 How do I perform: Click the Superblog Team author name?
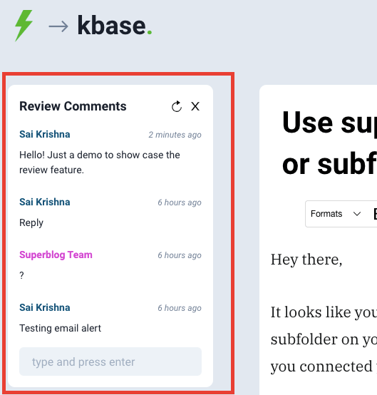(56, 255)
